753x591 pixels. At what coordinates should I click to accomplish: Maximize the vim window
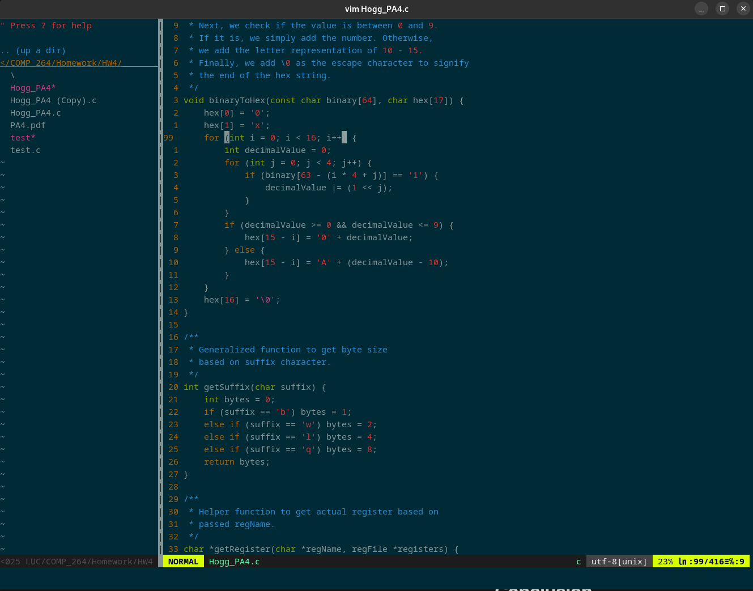coord(722,8)
